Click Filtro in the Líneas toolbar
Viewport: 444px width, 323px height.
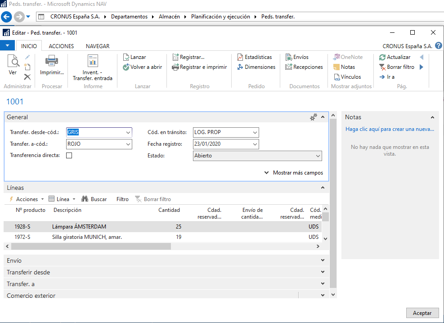tap(123, 199)
